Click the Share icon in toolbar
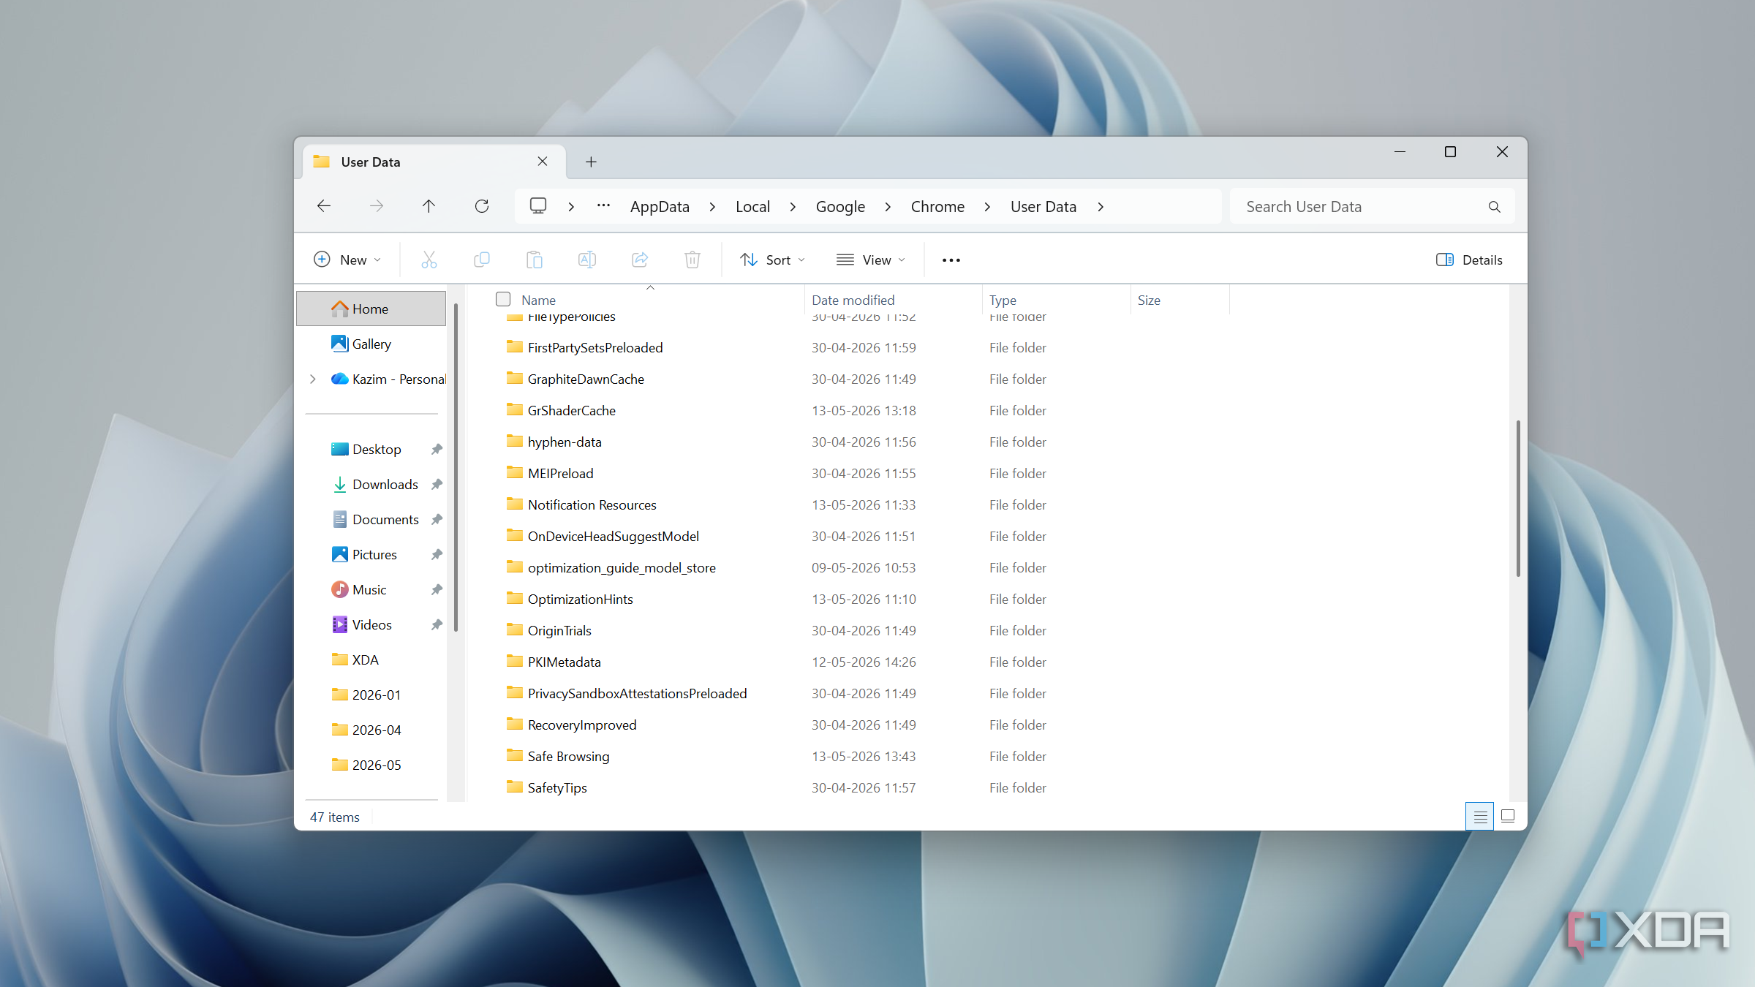This screenshot has height=987, width=1755. (640, 260)
